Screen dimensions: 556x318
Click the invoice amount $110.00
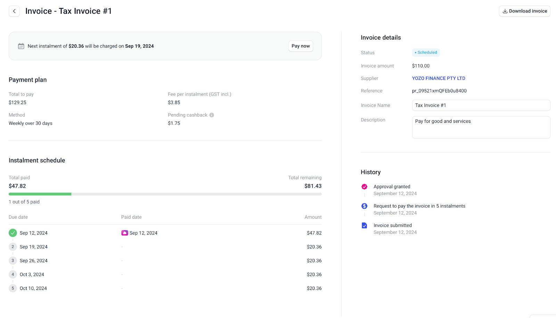(x=421, y=66)
